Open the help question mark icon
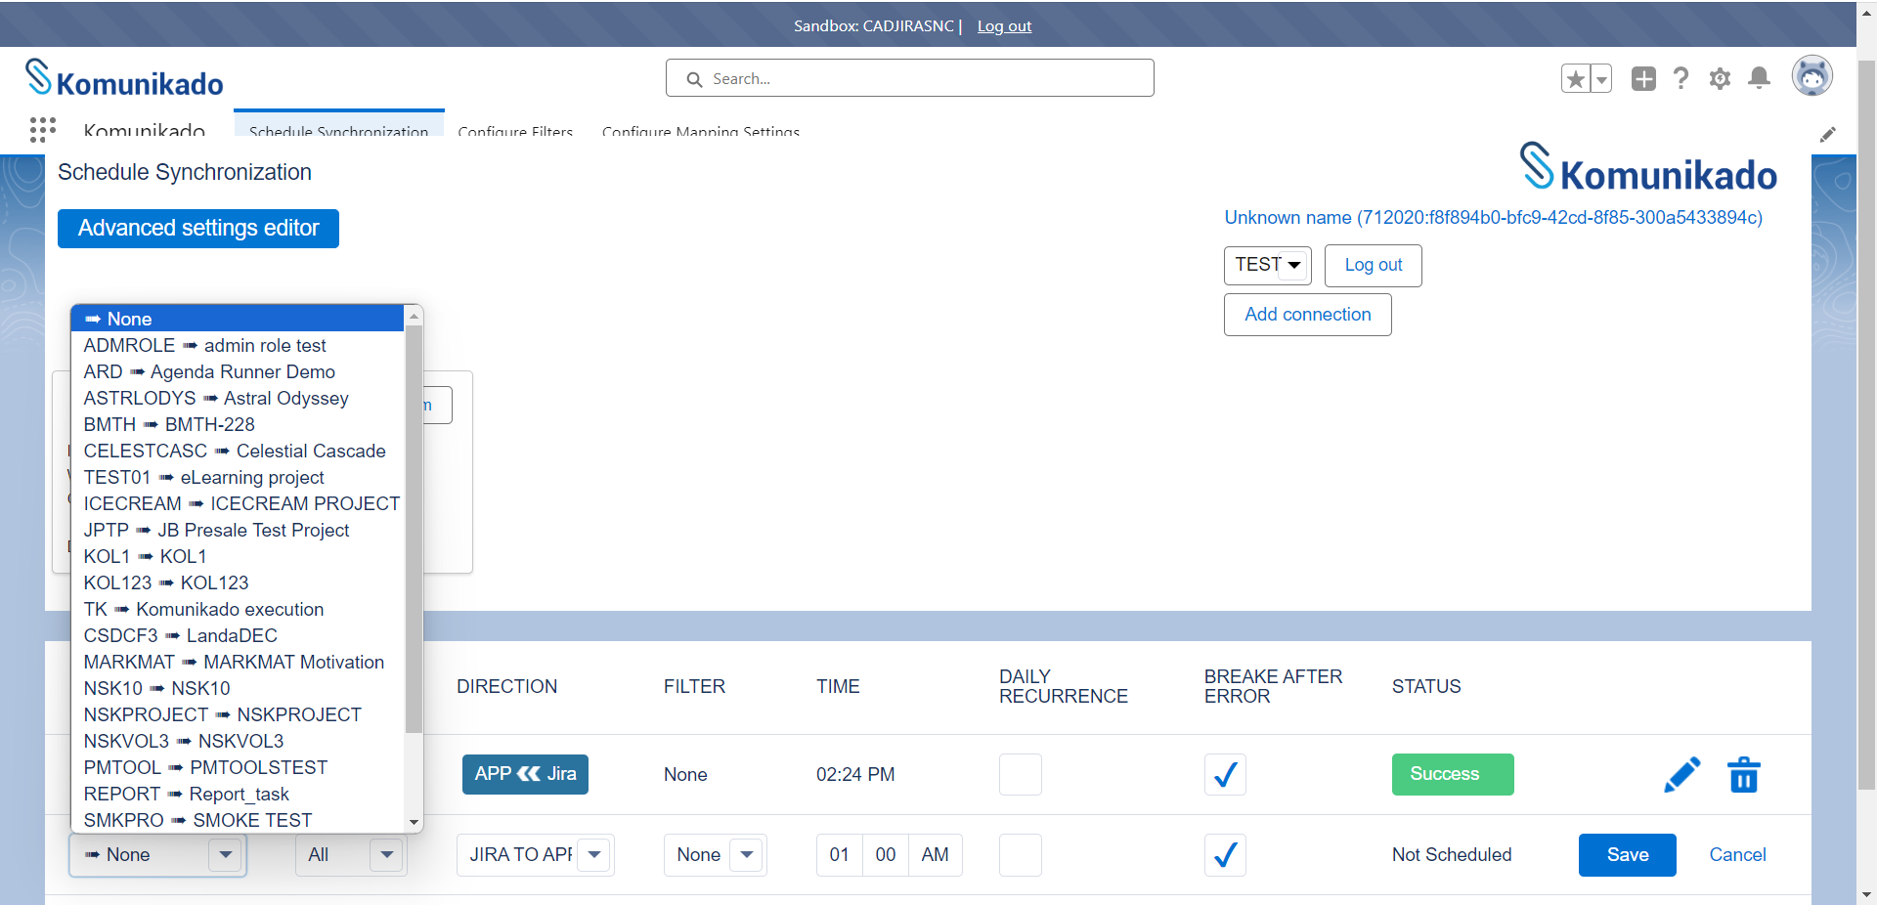Screen dimensions: 1877x905 tap(1681, 78)
